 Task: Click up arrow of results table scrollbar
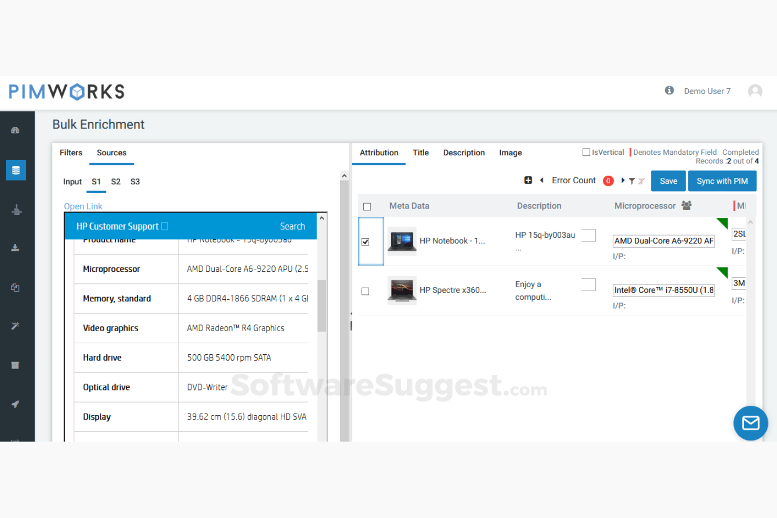point(751,222)
